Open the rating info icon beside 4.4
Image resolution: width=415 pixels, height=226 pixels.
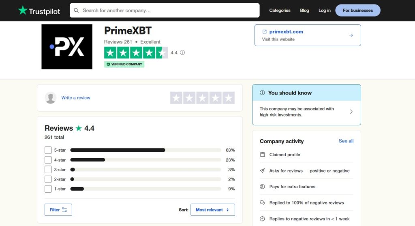point(182,52)
